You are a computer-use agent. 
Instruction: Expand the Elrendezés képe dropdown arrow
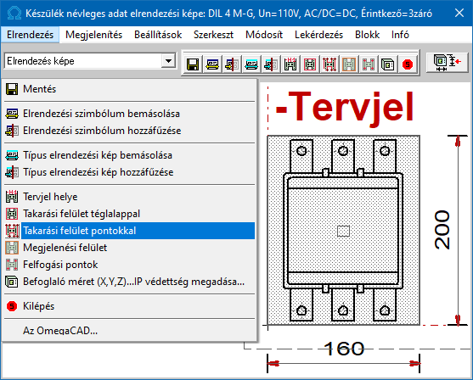(168, 61)
